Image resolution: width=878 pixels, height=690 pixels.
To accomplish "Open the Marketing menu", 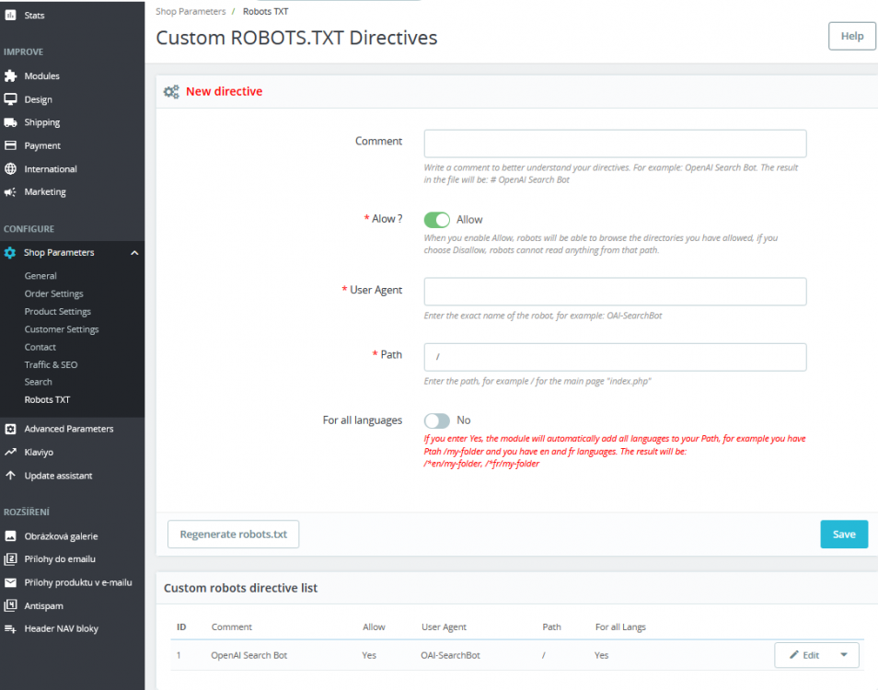I will pos(45,192).
